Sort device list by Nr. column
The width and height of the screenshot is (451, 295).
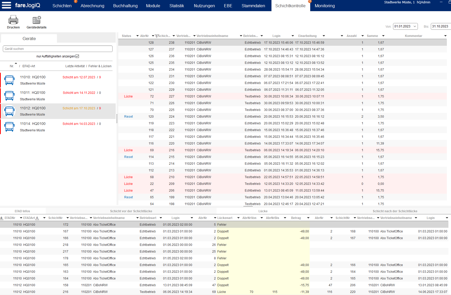pos(12,66)
